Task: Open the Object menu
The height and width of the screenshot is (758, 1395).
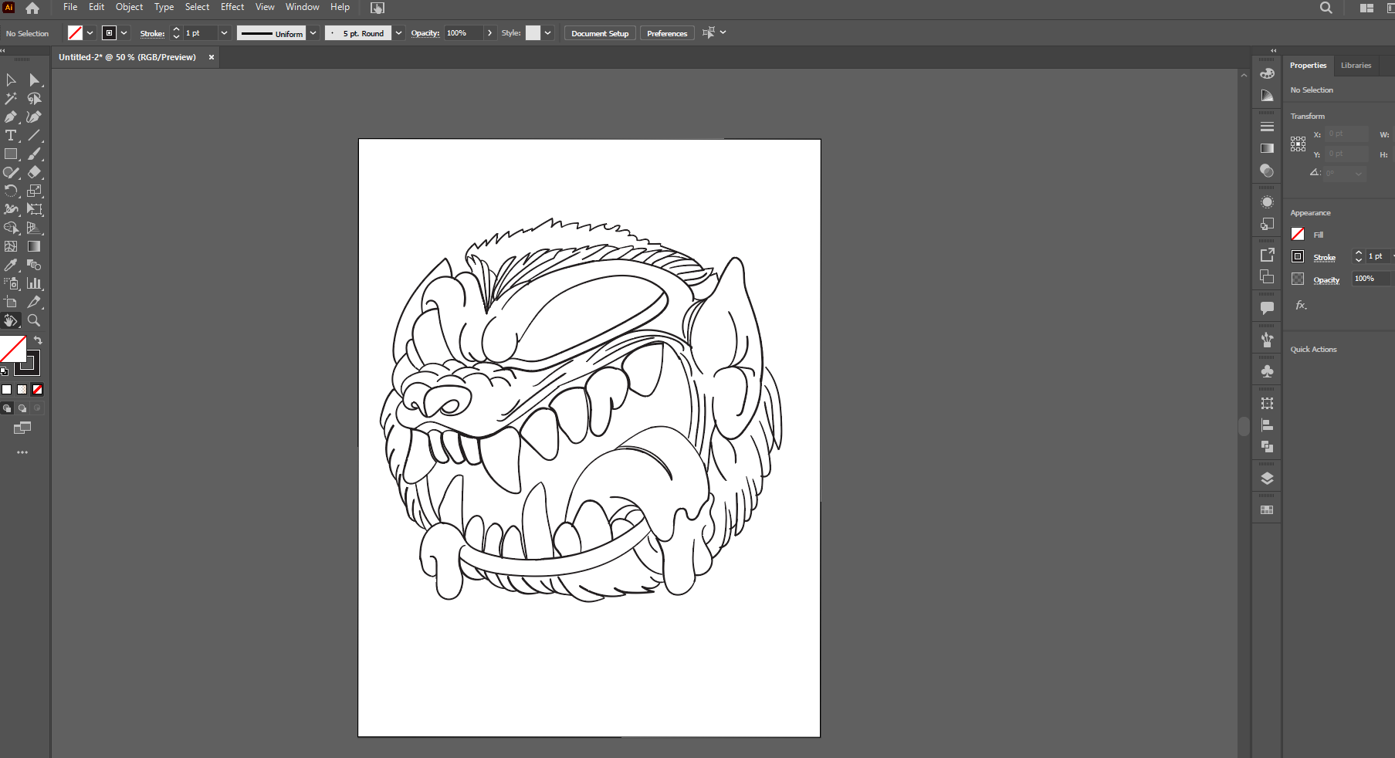Action: tap(130, 7)
